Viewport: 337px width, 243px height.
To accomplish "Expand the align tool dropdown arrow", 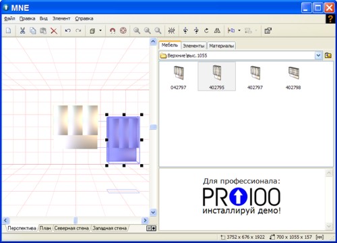I will 239,30.
